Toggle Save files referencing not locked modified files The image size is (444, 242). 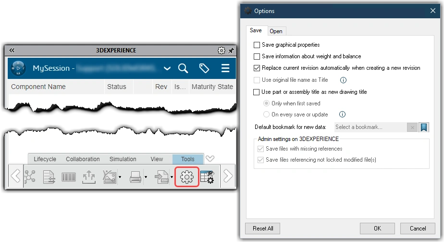coord(260,160)
